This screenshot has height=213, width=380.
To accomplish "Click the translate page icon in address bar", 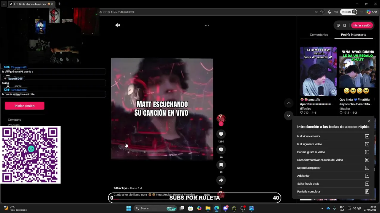I will [x=316, y=12].
